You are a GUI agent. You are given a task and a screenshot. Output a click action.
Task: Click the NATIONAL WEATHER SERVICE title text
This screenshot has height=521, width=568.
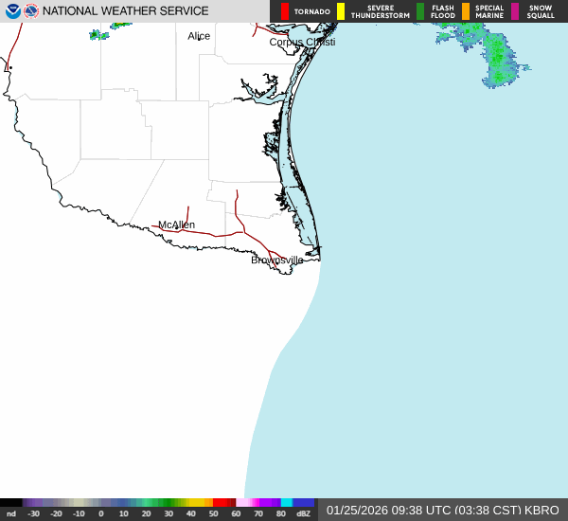click(128, 11)
